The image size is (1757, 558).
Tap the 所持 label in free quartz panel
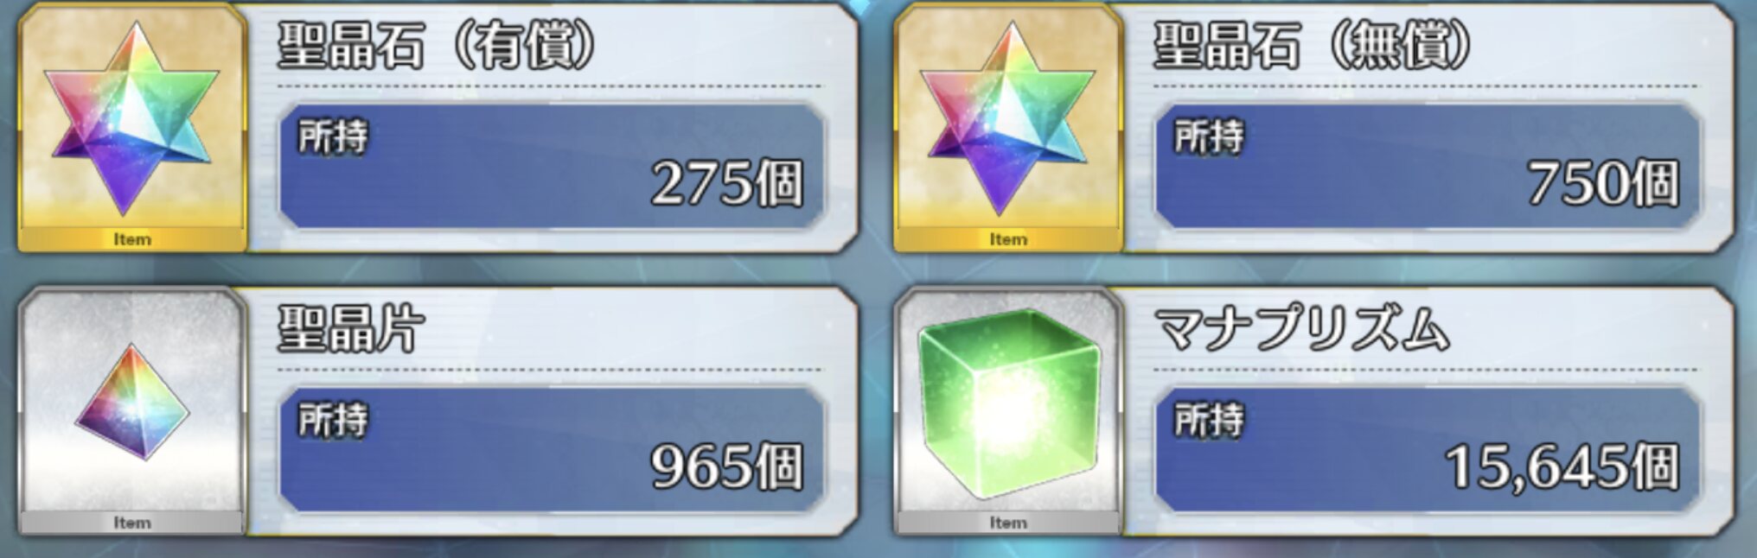[x=1209, y=136]
